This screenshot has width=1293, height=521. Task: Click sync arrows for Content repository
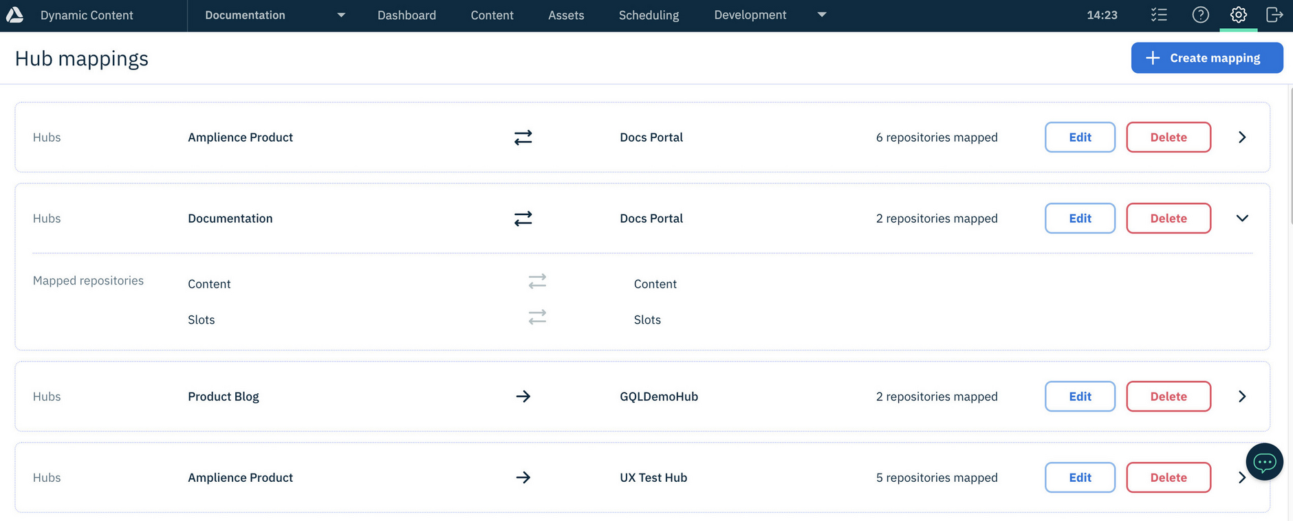537,281
